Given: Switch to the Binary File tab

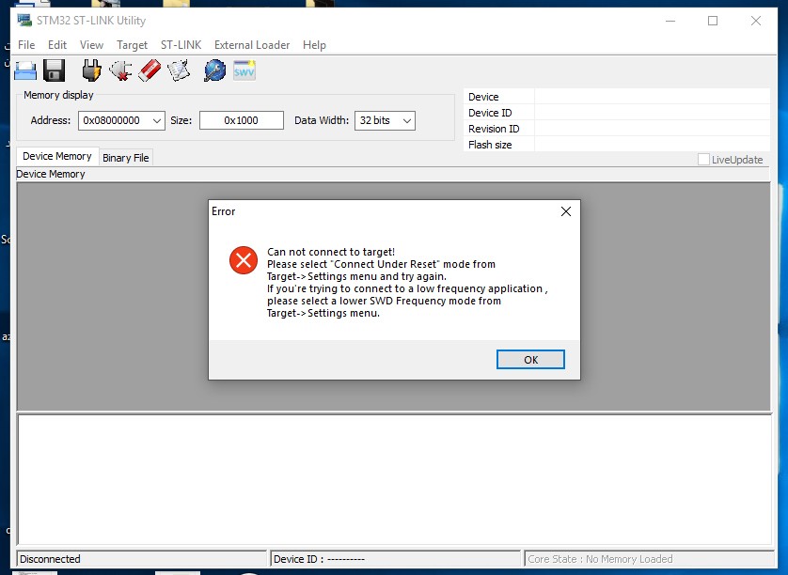Looking at the screenshot, I should pyautogui.click(x=126, y=158).
